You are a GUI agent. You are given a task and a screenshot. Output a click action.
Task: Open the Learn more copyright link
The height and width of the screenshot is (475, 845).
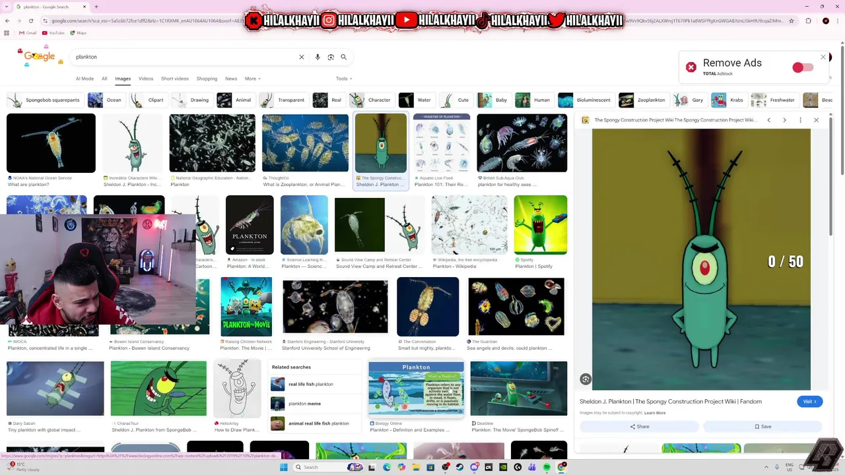[655, 413]
